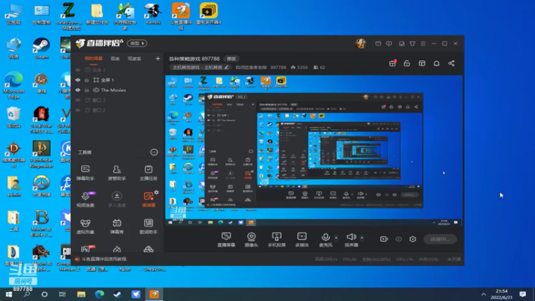Toggle the lock on The Movies source
Screen dimensions: 535x301
tap(87, 90)
